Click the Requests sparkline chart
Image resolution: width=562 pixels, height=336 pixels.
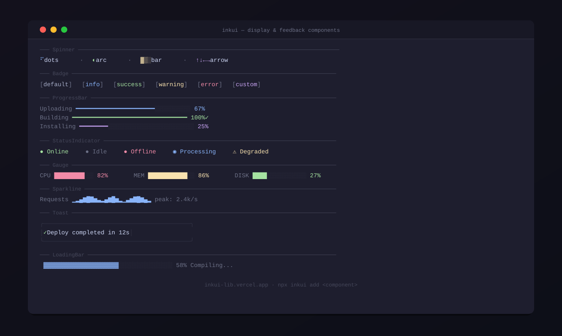112,199
